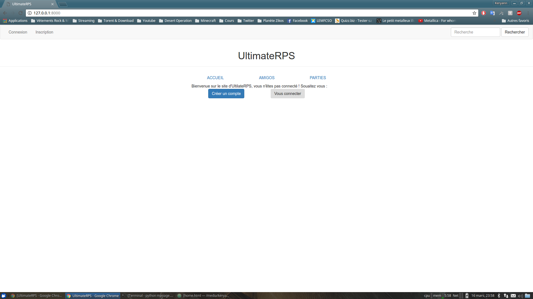The width and height of the screenshot is (533, 299).
Task: Click the Rechercher search button
Action: click(x=515, y=32)
